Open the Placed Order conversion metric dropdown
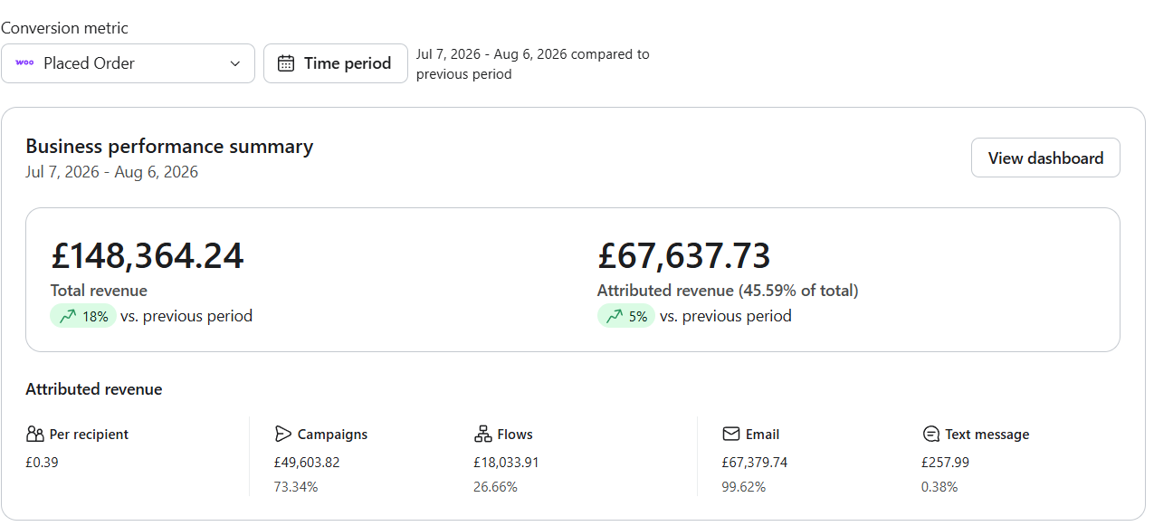 click(x=128, y=63)
